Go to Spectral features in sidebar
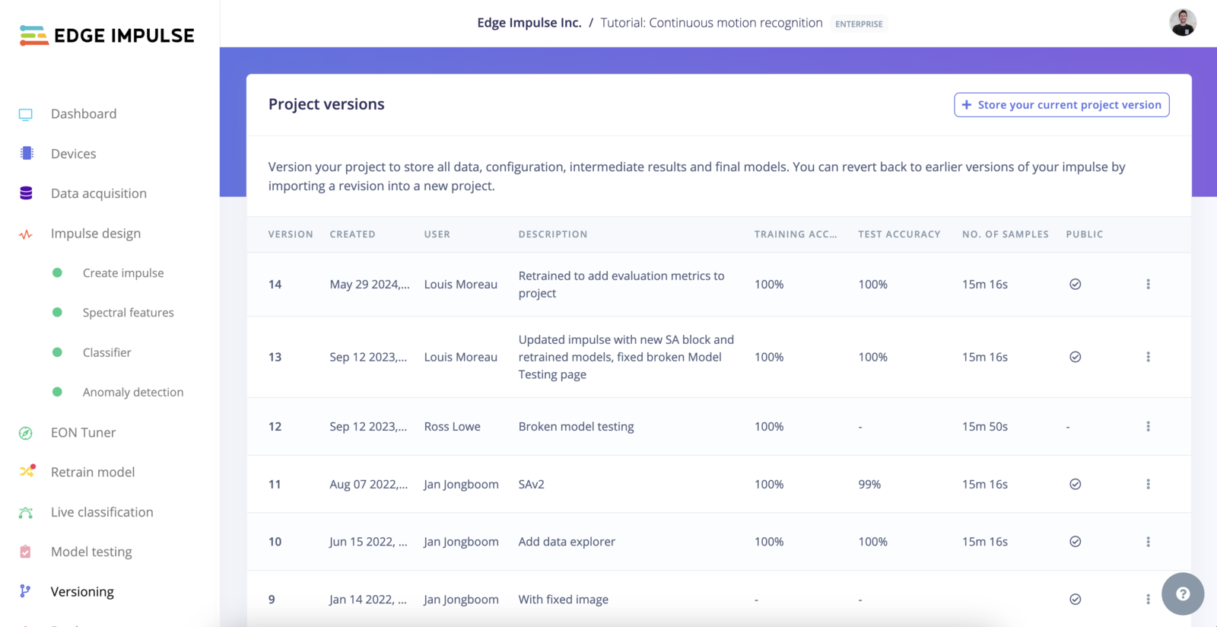 tap(128, 313)
